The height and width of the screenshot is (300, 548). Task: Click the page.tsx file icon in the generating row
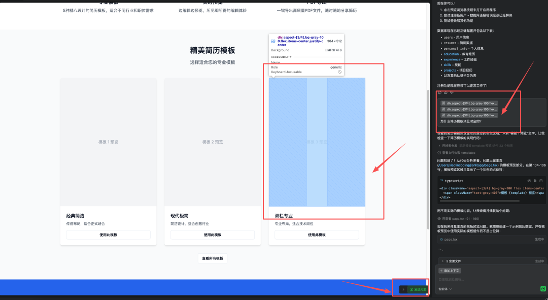point(441,240)
